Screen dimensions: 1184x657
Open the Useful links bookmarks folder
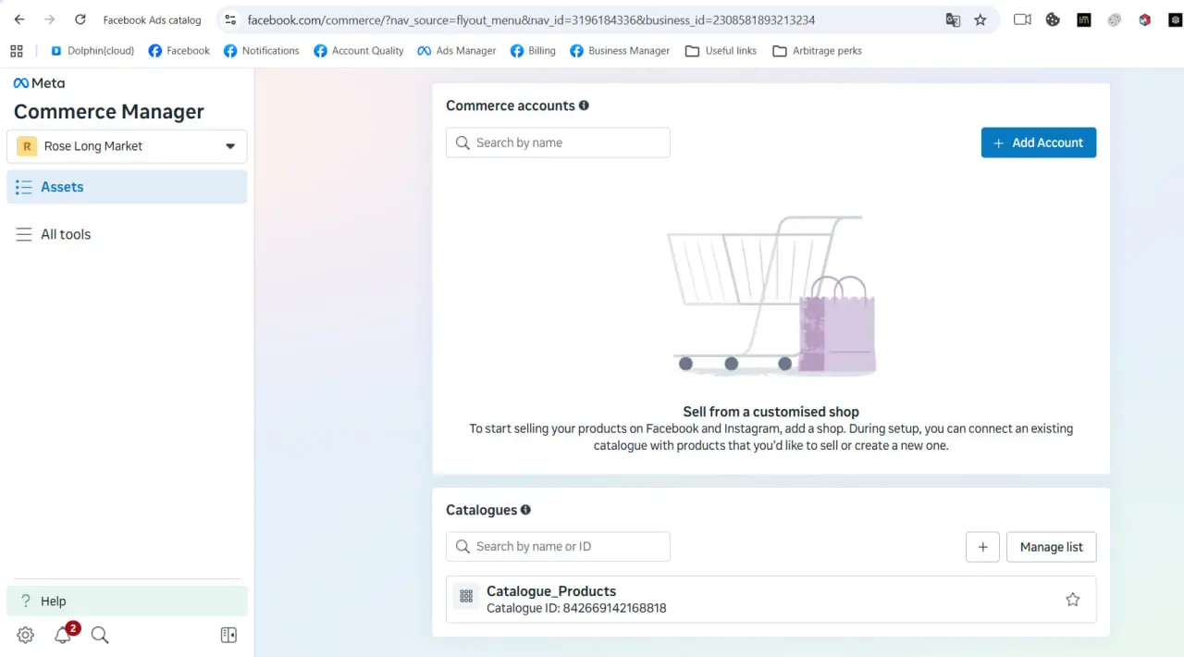pyautogui.click(x=721, y=51)
